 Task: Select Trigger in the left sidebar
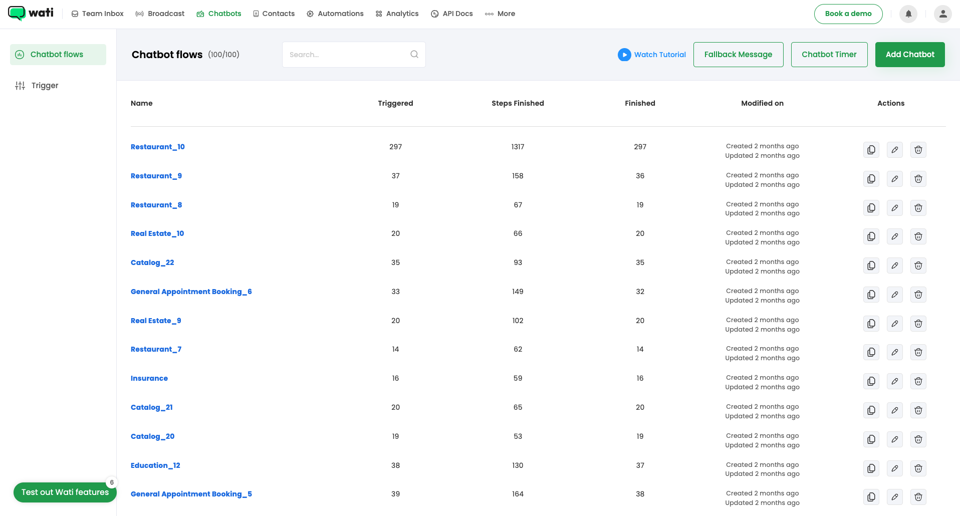click(45, 86)
